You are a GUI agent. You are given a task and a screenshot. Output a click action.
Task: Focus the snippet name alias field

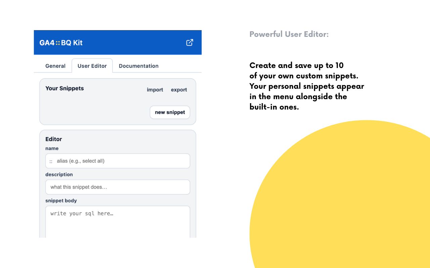(x=118, y=161)
